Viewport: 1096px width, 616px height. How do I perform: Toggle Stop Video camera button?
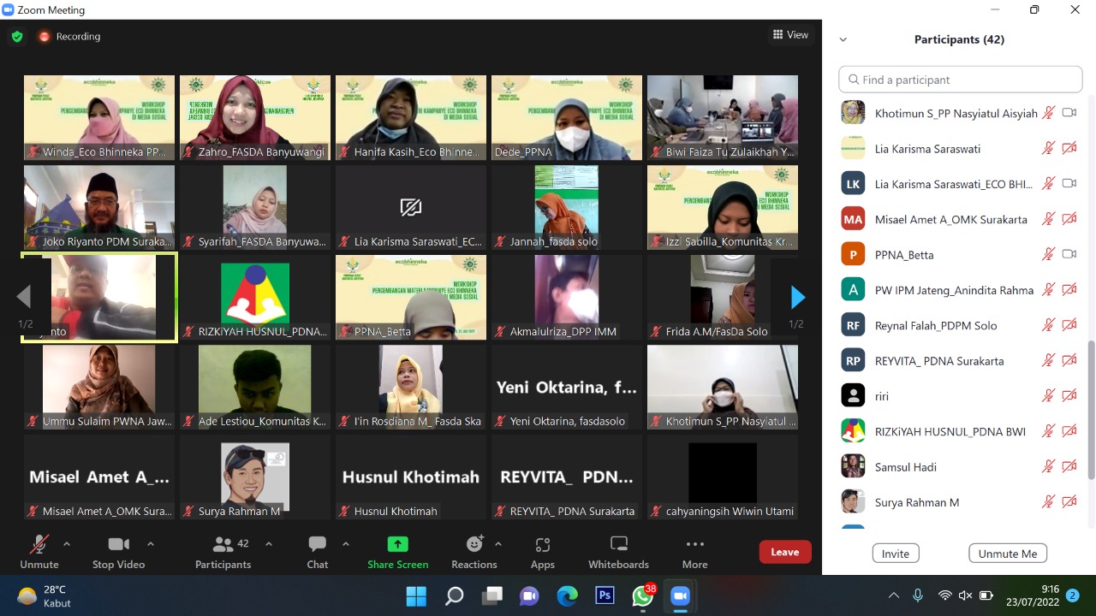pyautogui.click(x=118, y=552)
